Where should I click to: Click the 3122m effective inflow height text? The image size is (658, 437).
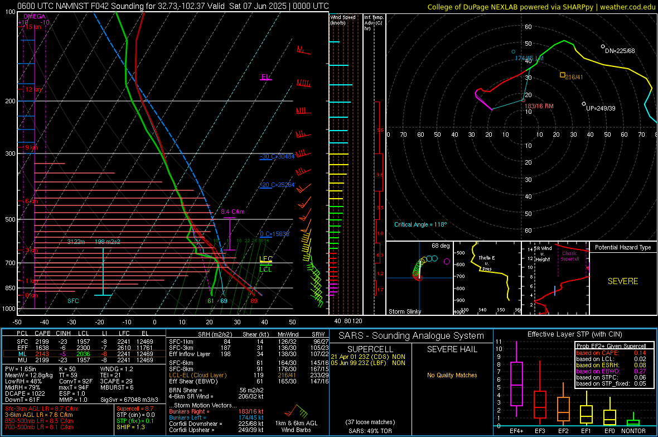pos(76,242)
